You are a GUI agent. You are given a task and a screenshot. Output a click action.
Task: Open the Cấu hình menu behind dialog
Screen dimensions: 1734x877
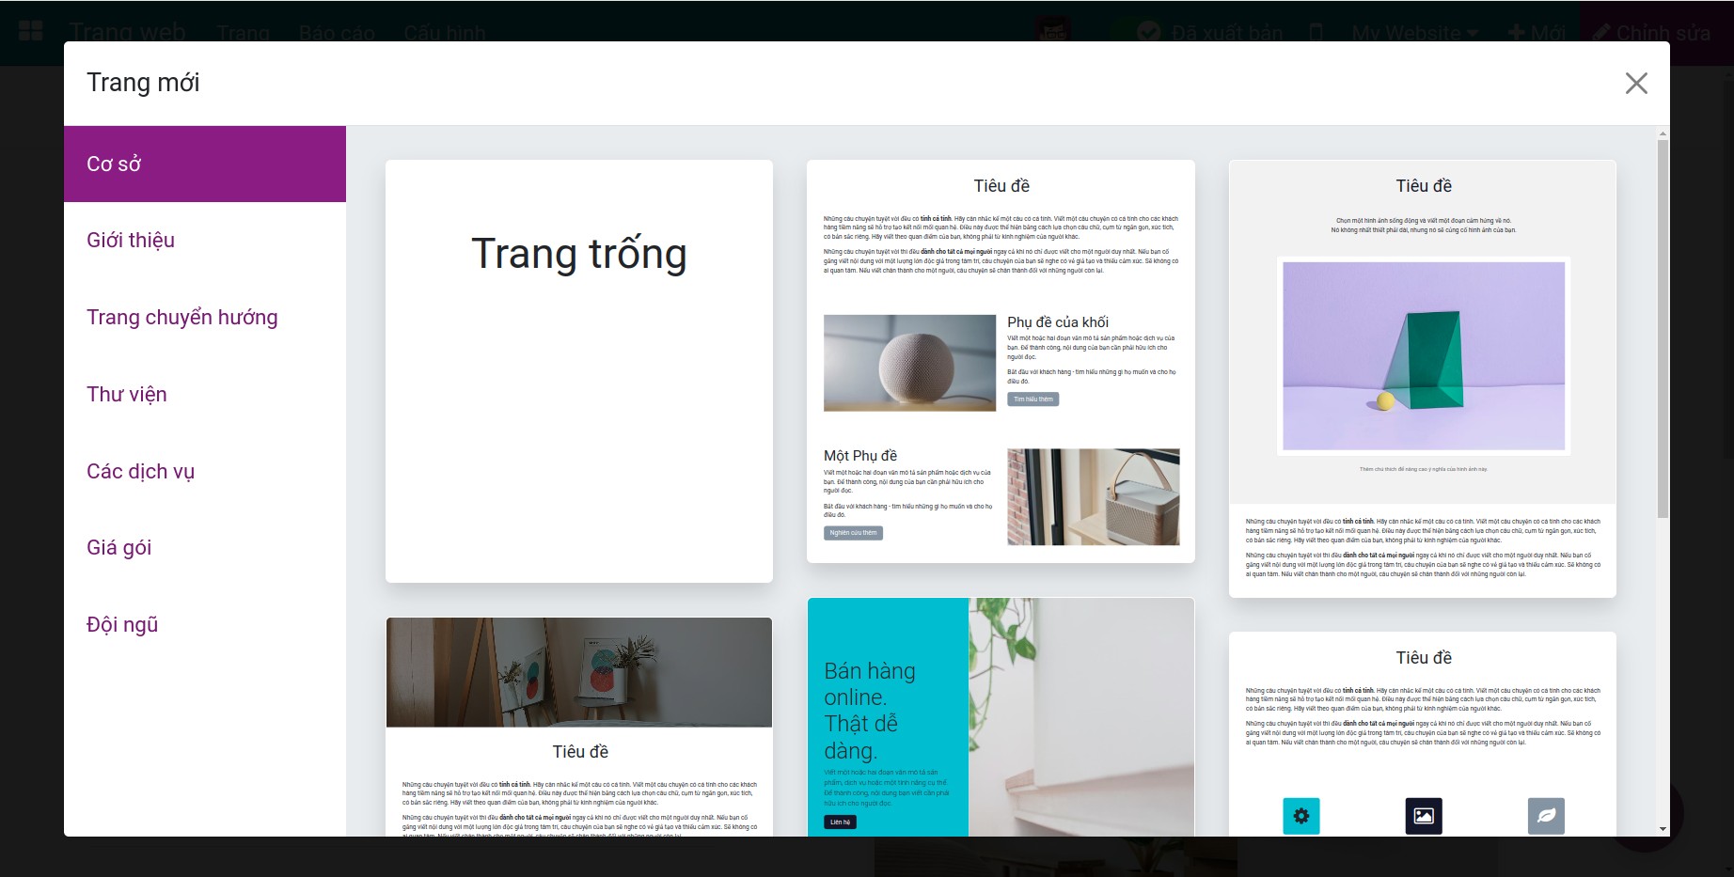click(x=445, y=33)
